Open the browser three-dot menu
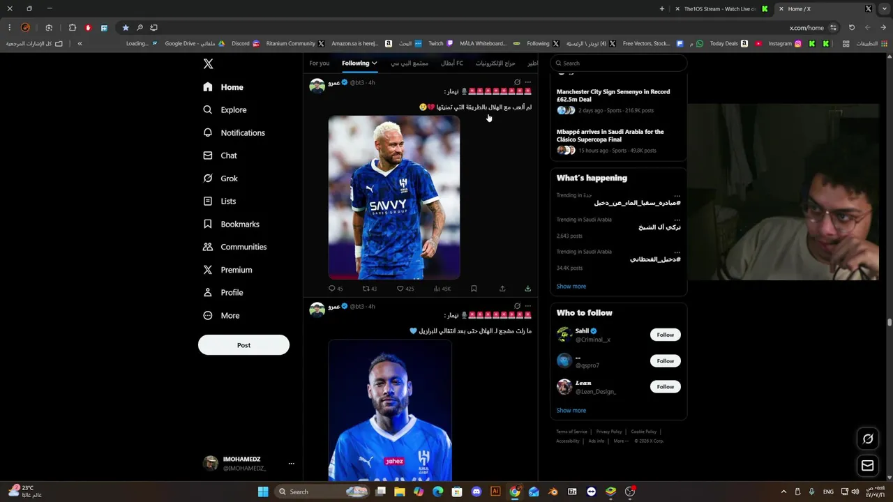Viewport: 893px width, 502px height. click(10, 28)
